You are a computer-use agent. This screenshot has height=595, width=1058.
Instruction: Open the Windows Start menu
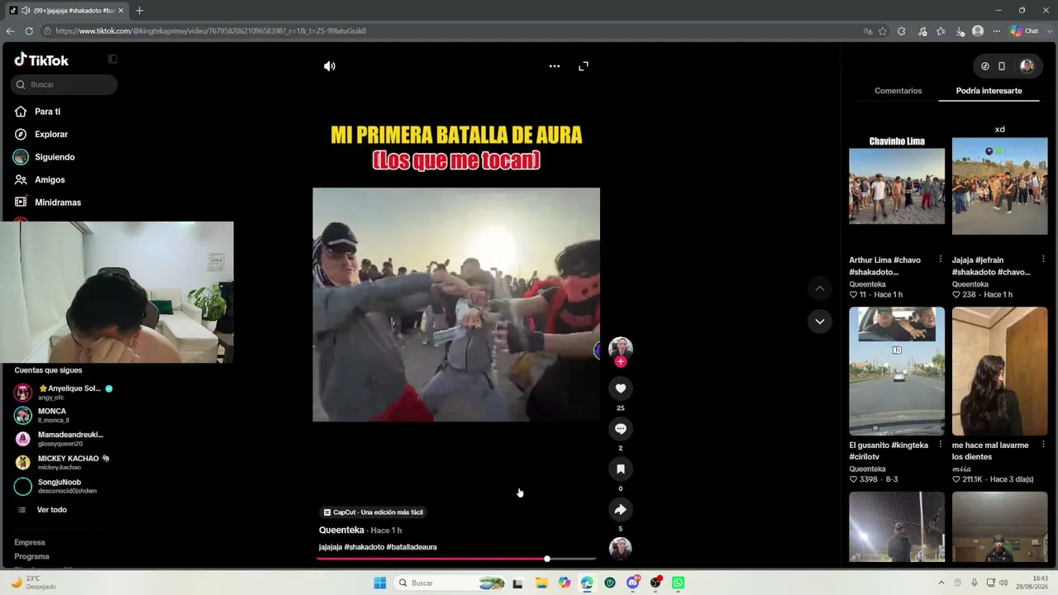coord(380,583)
